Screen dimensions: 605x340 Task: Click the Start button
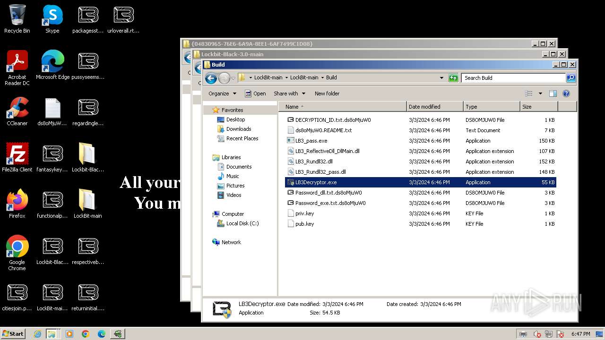pos(13,334)
